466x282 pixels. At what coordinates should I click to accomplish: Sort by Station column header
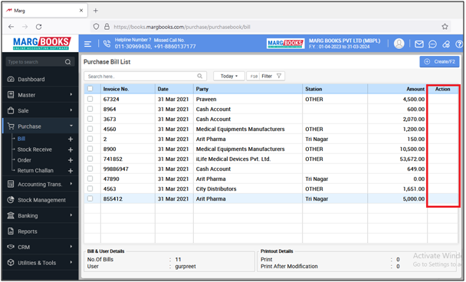click(x=313, y=89)
